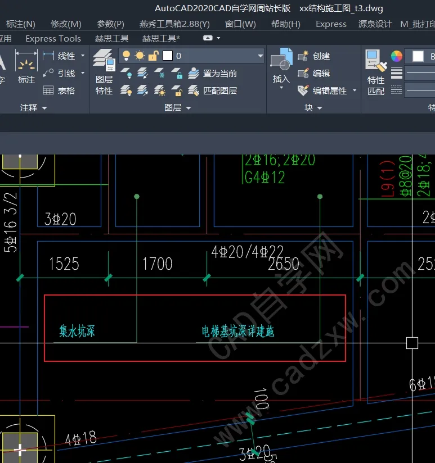Toggle the layer on/off lightbulb icon
Screen dimensions: 435x463
(x=126, y=56)
